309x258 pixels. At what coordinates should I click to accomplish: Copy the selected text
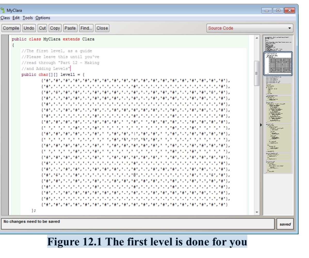(x=55, y=28)
